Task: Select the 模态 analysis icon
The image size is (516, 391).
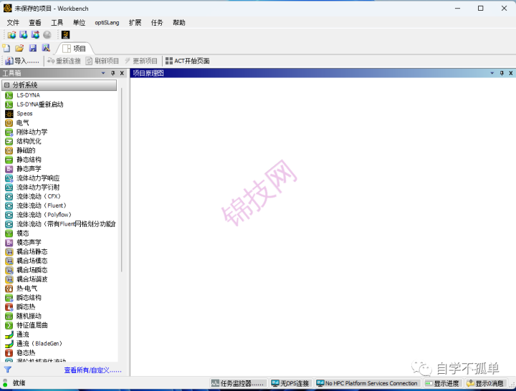Action: click(x=9, y=233)
